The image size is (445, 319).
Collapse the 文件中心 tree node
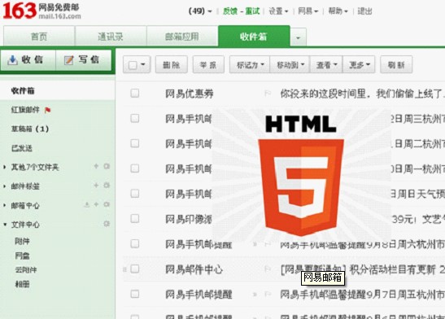pyautogui.click(x=5, y=225)
